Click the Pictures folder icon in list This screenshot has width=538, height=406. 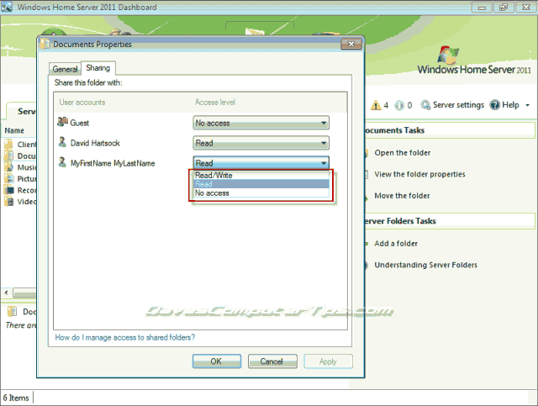click(x=9, y=178)
